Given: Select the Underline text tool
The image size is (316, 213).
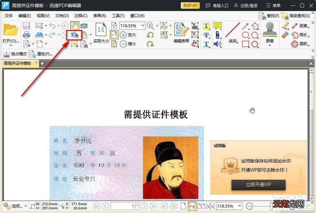Looking at the screenshot, I should (206, 44).
